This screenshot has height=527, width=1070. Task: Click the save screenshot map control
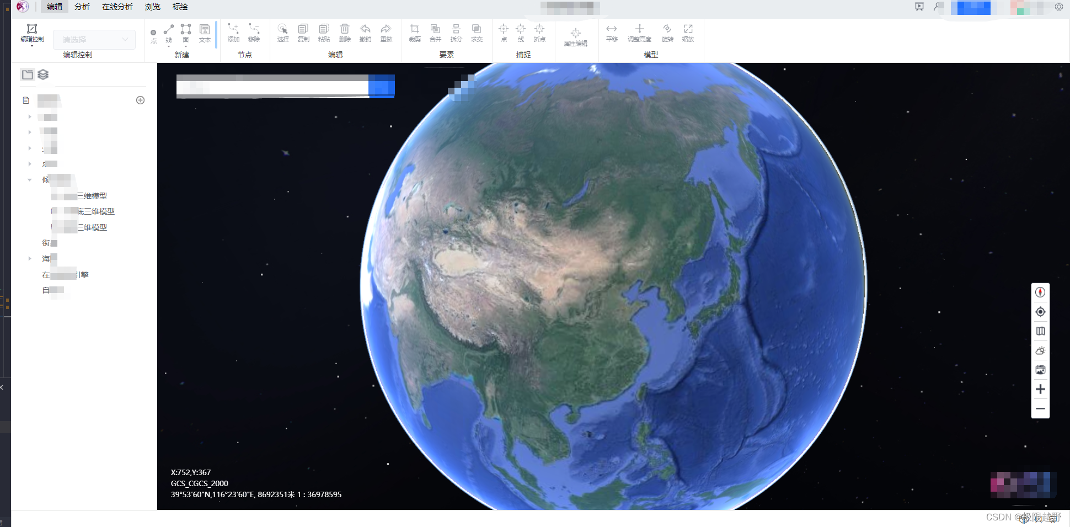pyautogui.click(x=1040, y=370)
